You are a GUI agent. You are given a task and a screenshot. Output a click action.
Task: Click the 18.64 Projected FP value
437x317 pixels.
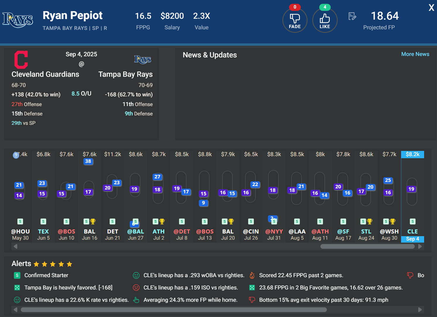click(385, 16)
